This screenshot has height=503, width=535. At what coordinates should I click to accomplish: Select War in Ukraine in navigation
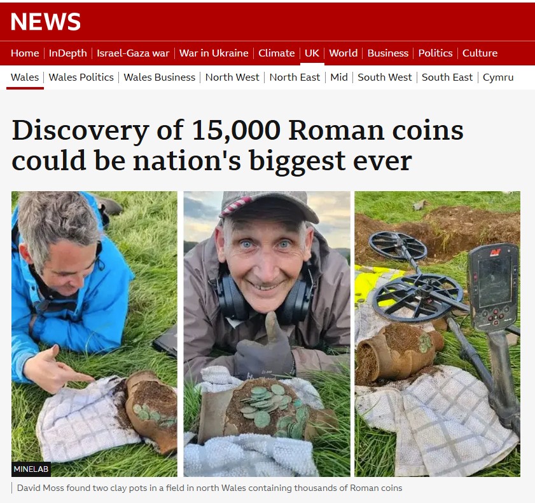coord(214,53)
